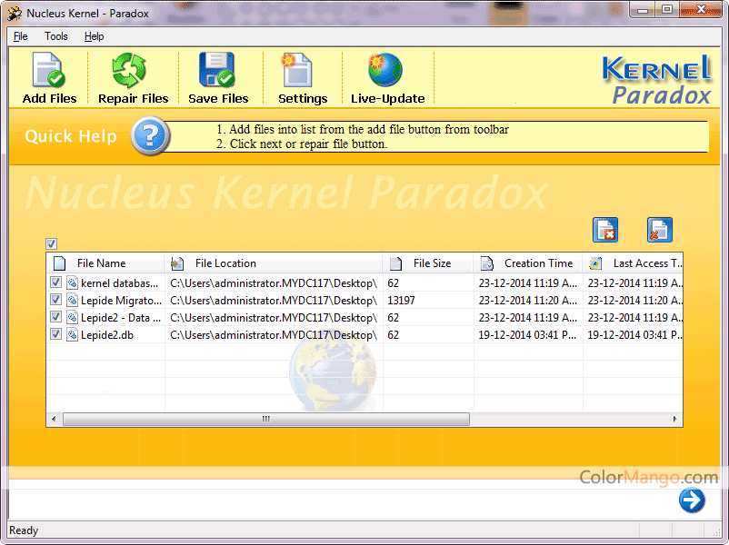
Task: Click the Quick Help question mark icon
Action: (x=150, y=136)
